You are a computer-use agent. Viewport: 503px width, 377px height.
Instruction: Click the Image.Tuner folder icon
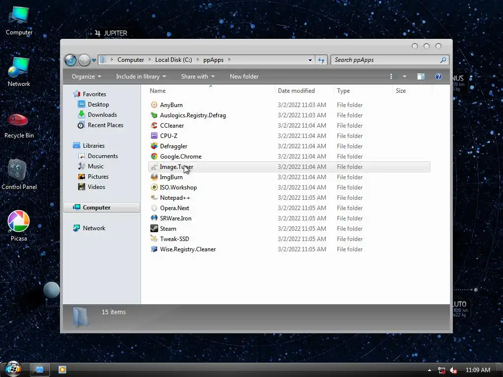click(154, 167)
